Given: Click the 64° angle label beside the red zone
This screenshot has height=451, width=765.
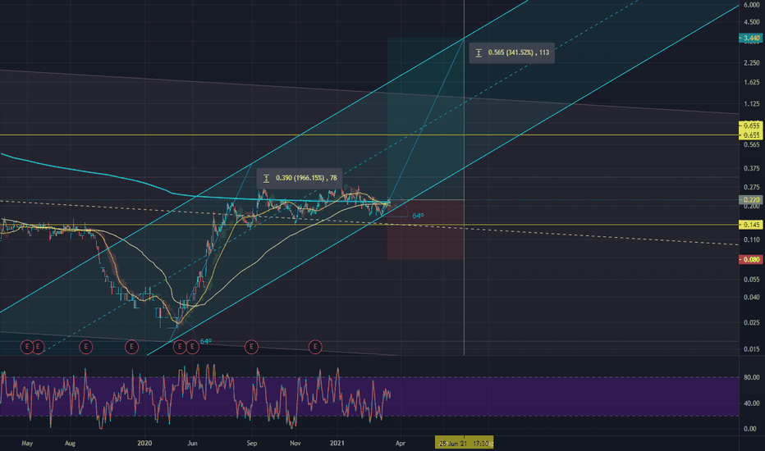Looking at the screenshot, I should (418, 216).
